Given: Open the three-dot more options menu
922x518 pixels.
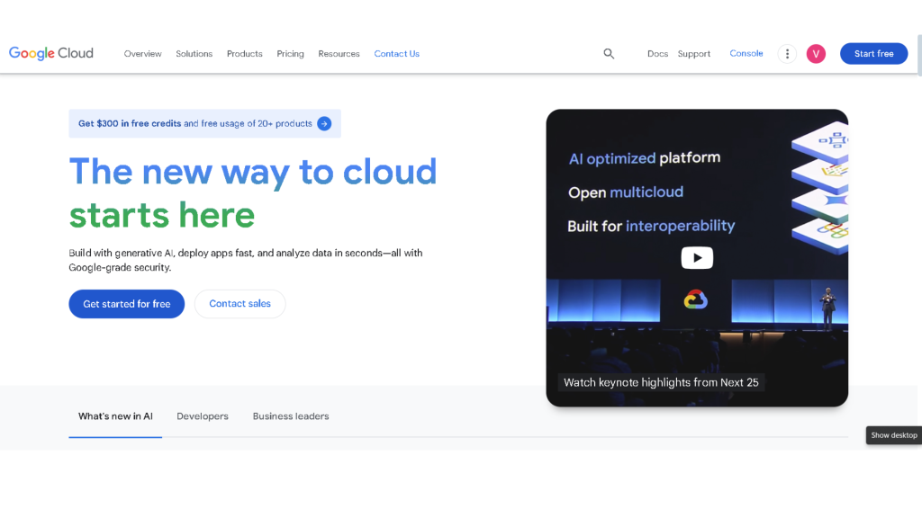Looking at the screenshot, I should tap(787, 54).
